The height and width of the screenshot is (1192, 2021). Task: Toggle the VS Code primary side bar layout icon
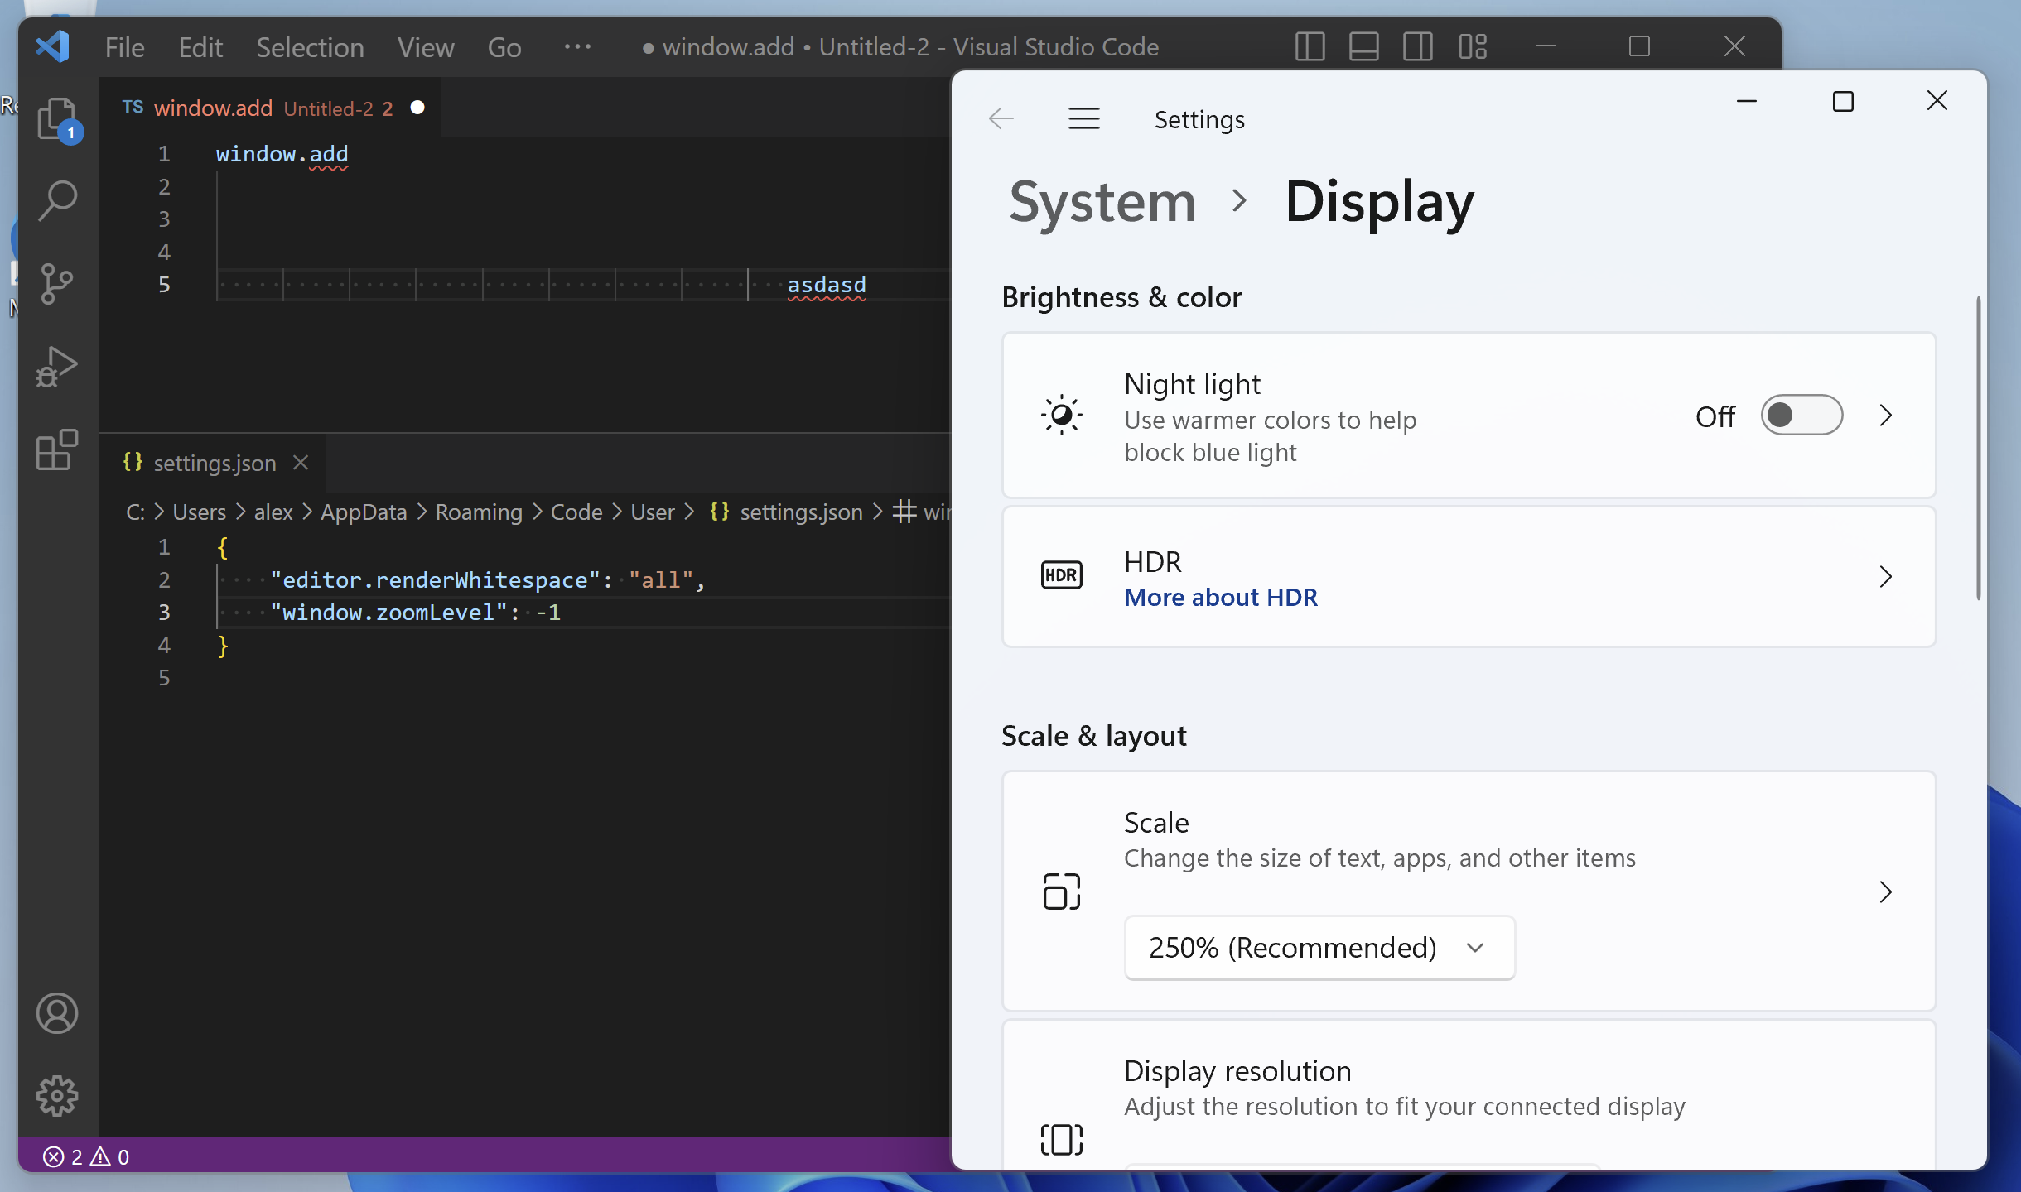[1310, 46]
